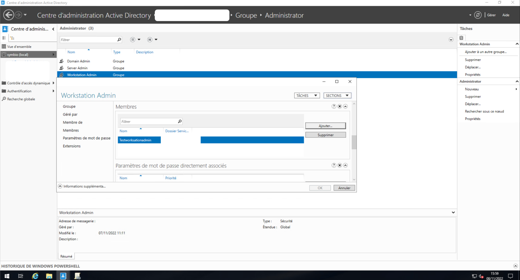Open Internet Explorer from taskbar
This screenshot has height=280, width=520.
35,276
